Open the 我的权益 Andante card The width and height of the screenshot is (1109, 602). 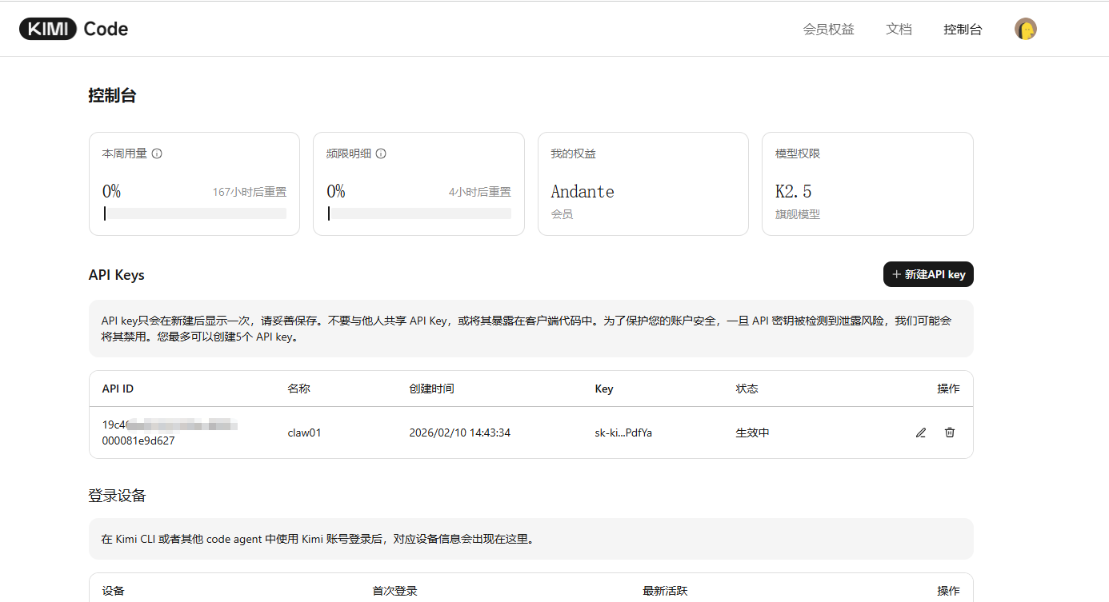(643, 184)
